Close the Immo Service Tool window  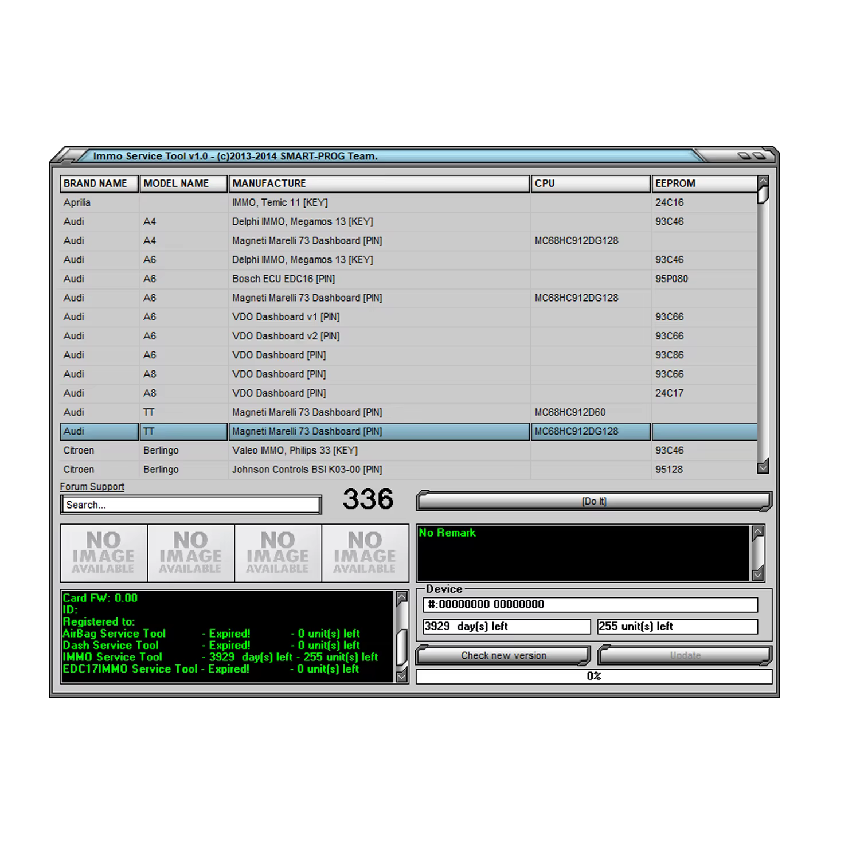759,156
